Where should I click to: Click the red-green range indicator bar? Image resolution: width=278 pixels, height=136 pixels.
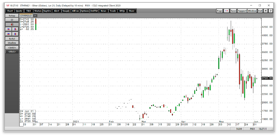(x=36, y=24)
